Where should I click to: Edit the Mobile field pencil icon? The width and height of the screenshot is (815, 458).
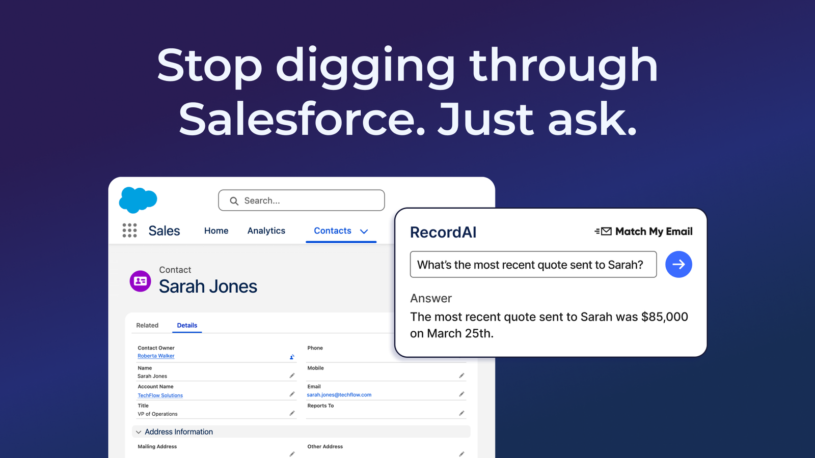(461, 376)
